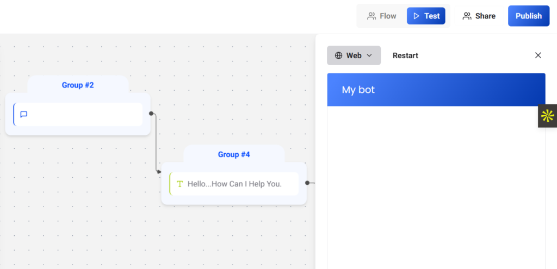Click the Share button label
The height and width of the screenshot is (269, 557).
(485, 16)
